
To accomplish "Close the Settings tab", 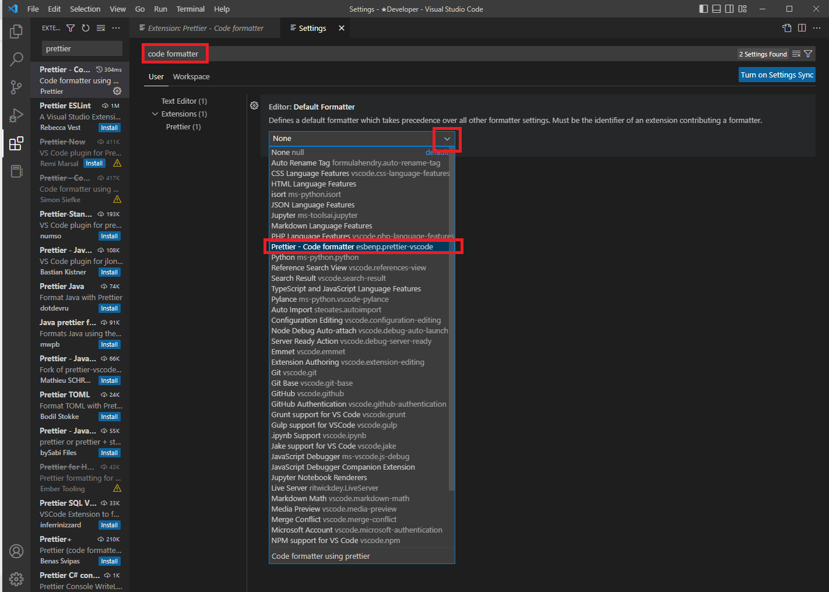I will pyautogui.click(x=342, y=28).
